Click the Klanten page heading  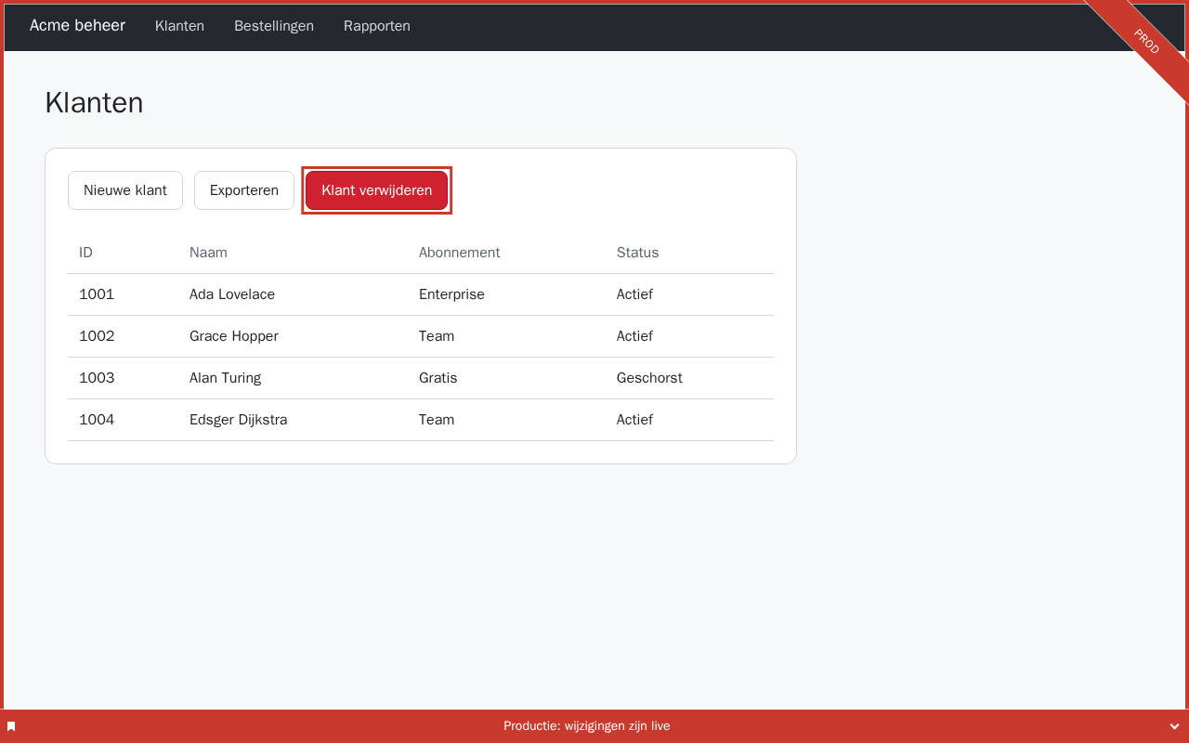[94, 102]
